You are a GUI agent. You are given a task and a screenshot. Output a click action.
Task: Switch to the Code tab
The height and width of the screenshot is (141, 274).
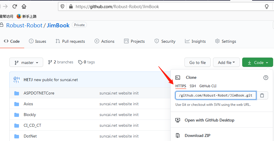point(12,41)
